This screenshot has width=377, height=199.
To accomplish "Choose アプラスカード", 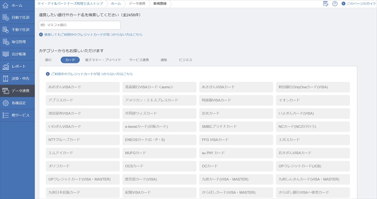I will pyautogui.click(x=83, y=100).
